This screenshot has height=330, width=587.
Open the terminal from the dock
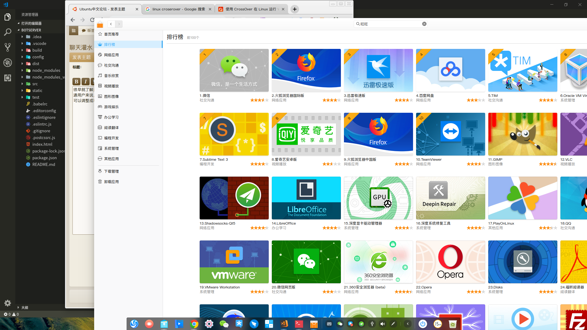click(x=299, y=324)
